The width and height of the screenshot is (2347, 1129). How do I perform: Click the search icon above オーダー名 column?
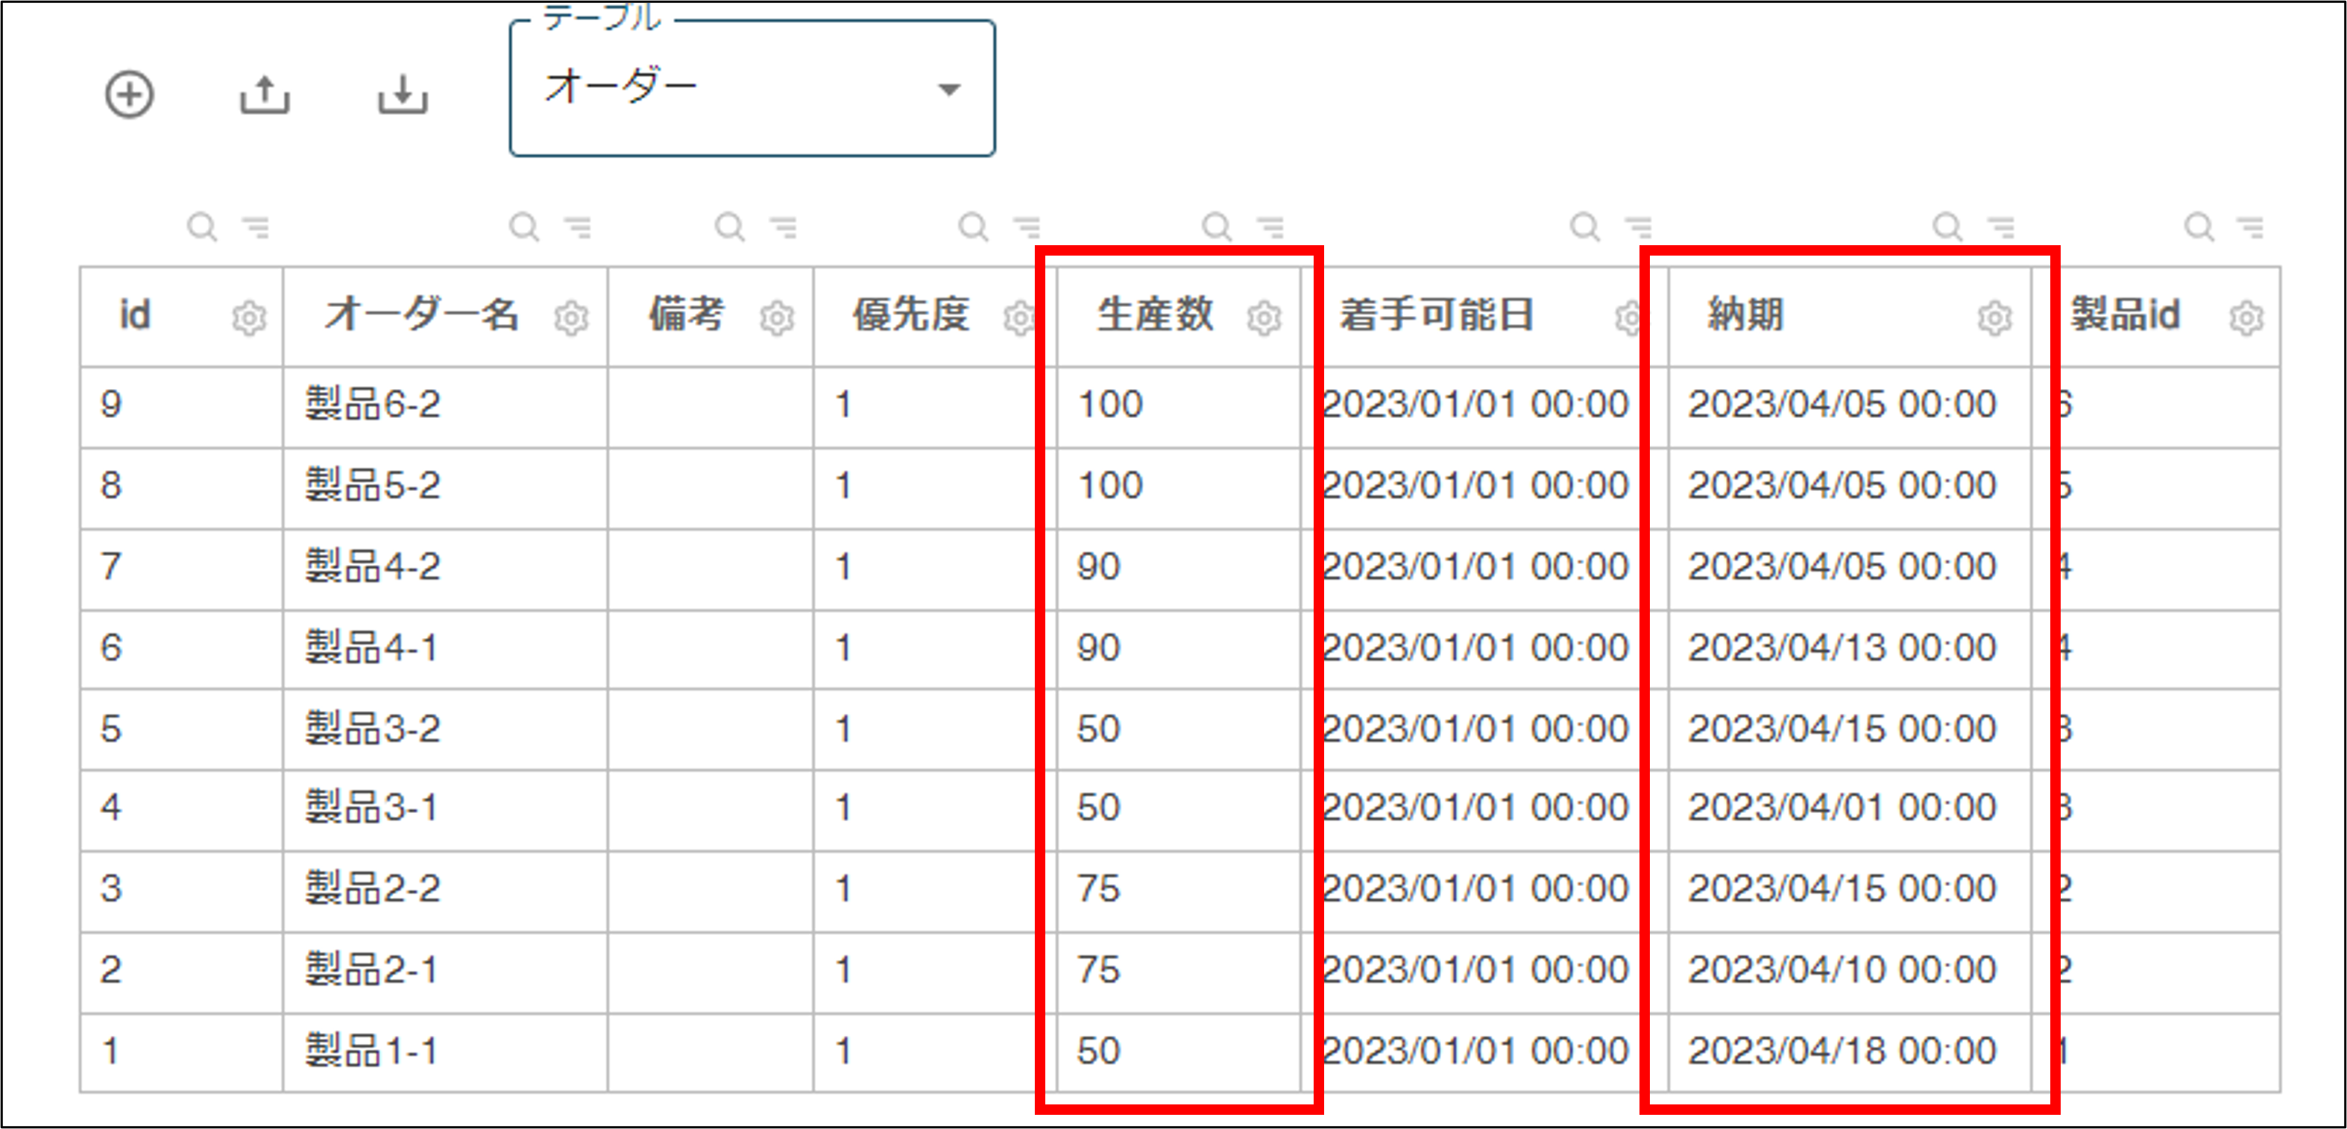524,227
